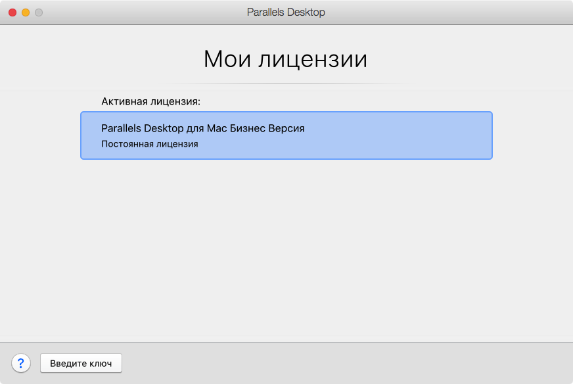Click the word "Версия" in the license name
This screenshot has width=573, height=384.
click(x=286, y=128)
